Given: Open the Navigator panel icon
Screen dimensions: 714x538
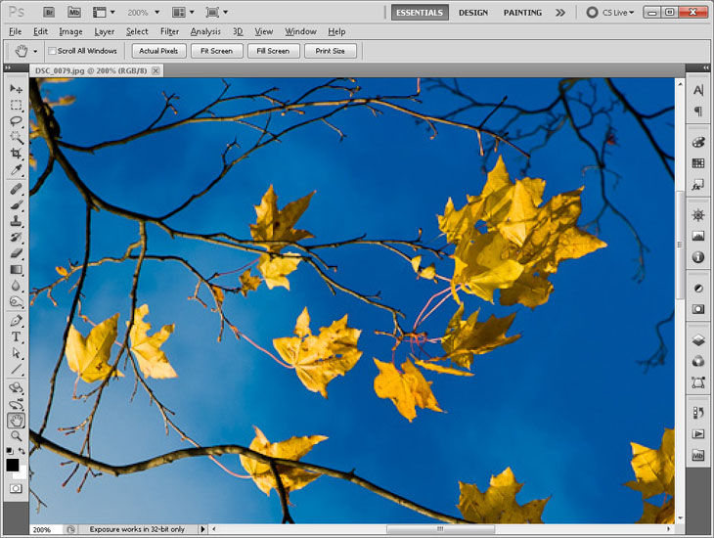Looking at the screenshot, I should coord(698,214).
